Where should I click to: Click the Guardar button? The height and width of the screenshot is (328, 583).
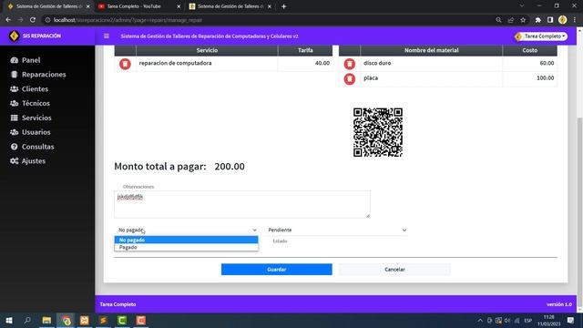[x=277, y=270]
